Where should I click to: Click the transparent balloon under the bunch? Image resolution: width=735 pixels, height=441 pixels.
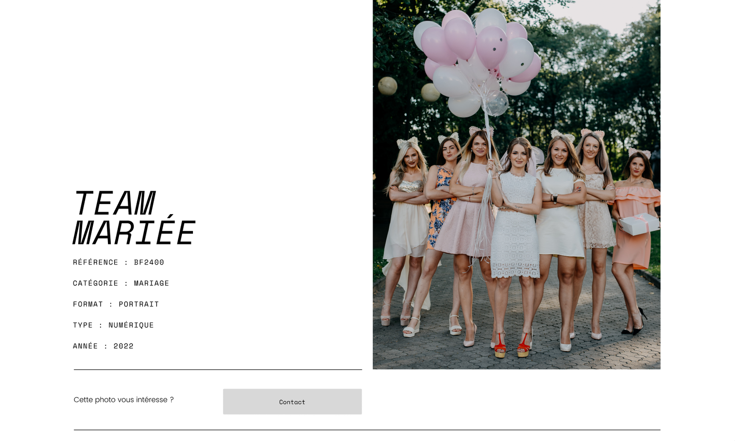pos(496,103)
